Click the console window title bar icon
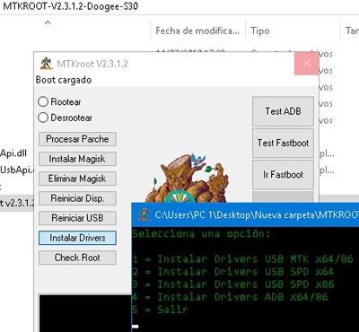 (x=144, y=214)
